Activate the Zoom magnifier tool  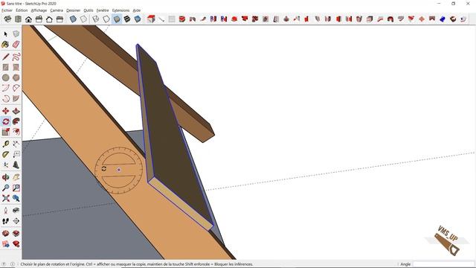click(6, 188)
